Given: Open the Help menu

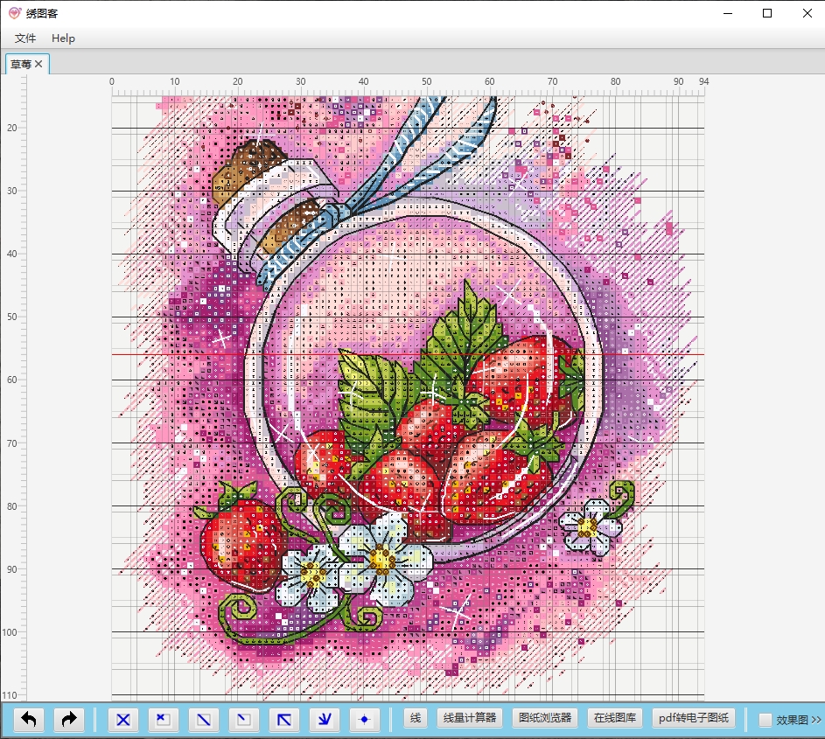Looking at the screenshot, I should click(x=63, y=38).
